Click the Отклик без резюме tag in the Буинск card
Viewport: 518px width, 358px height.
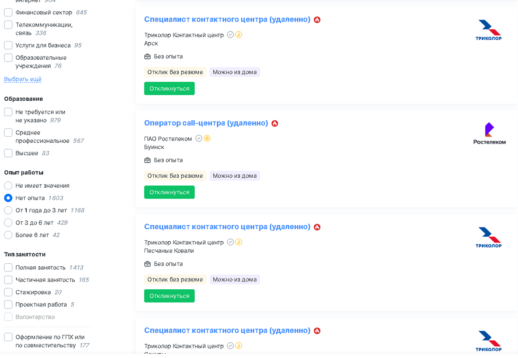pyautogui.click(x=175, y=176)
